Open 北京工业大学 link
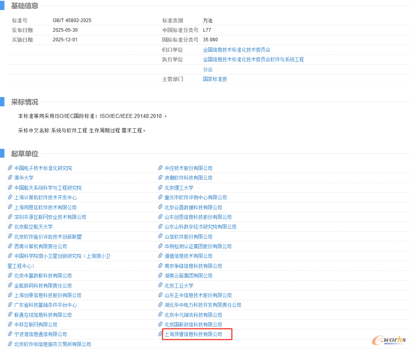This screenshot has height=349, width=410. tap(179, 286)
